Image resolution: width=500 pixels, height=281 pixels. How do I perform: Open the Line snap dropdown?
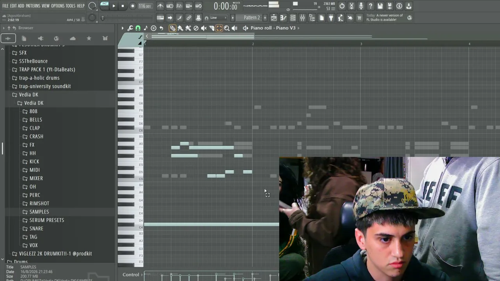click(219, 18)
